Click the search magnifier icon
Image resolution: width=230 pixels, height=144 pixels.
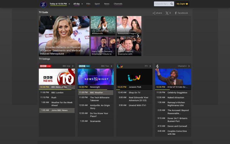tap(172, 4)
